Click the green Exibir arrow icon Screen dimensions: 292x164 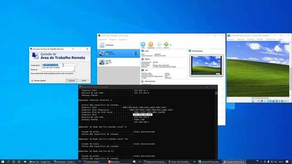[166, 44]
